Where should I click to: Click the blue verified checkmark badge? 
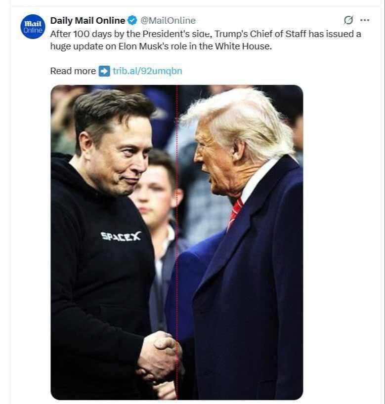click(x=132, y=20)
